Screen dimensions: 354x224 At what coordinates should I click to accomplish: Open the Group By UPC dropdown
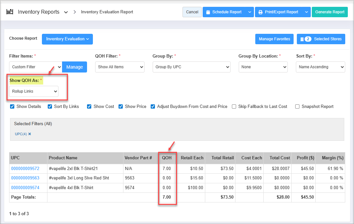191,67
